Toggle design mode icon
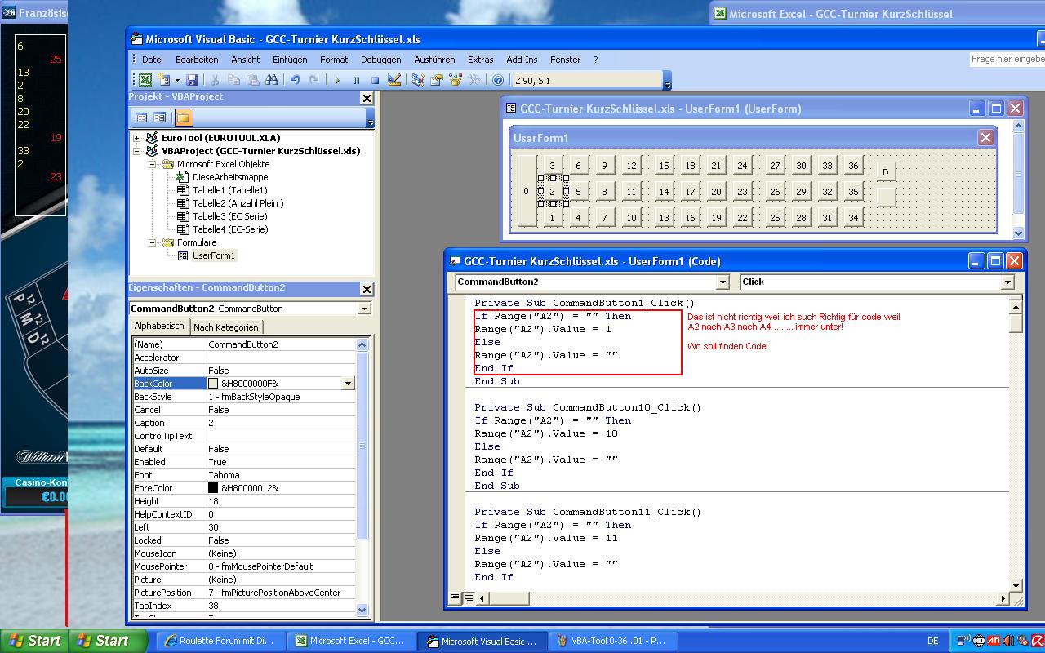This screenshot has width=1045, height=653. pos(394,80)
